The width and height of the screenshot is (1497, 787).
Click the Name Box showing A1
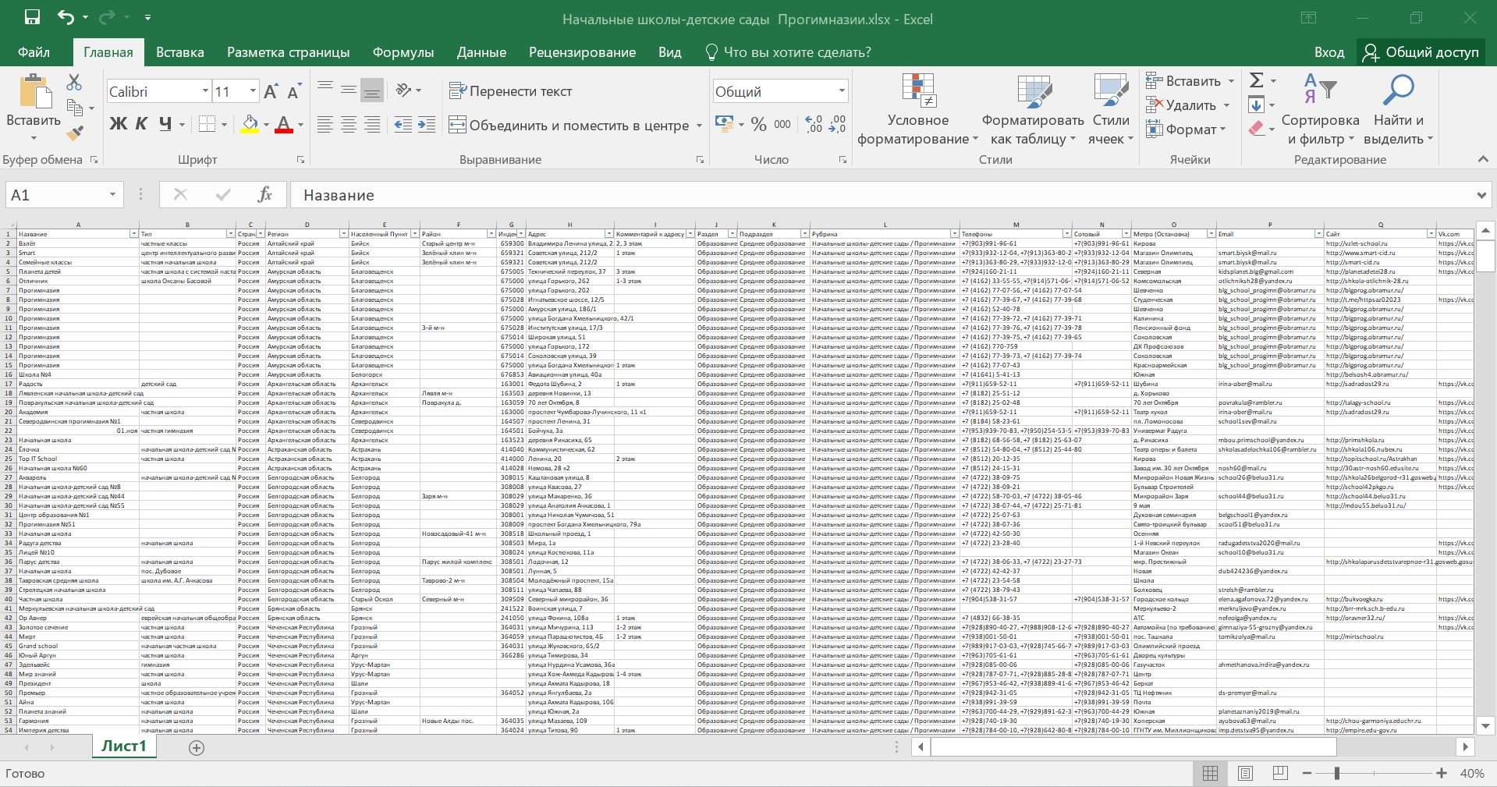pyautogui.click(x=55, y=195)
